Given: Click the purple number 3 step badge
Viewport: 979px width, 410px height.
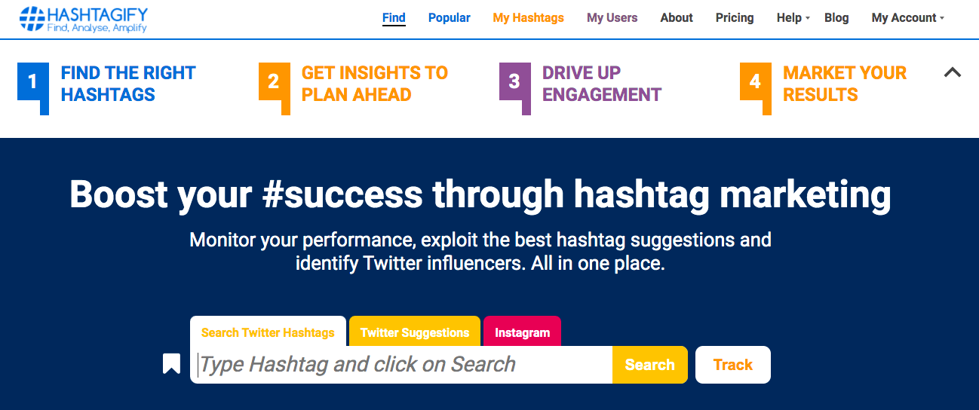Looking at the screenshot, I should point(514,81).
